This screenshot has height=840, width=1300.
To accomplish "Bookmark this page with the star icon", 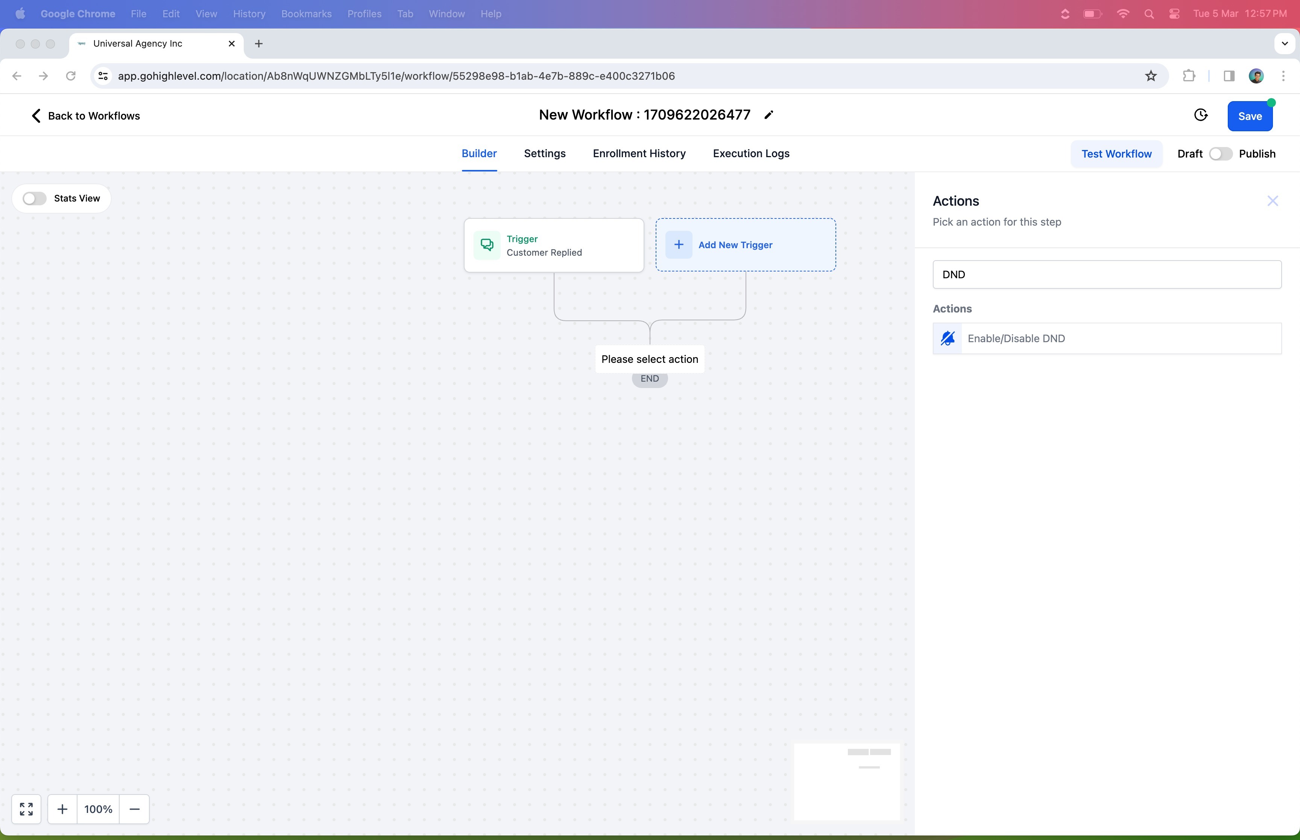I will click(1151, 76).
